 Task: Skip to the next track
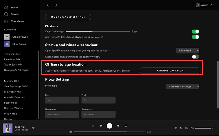[x=118, y=126]
